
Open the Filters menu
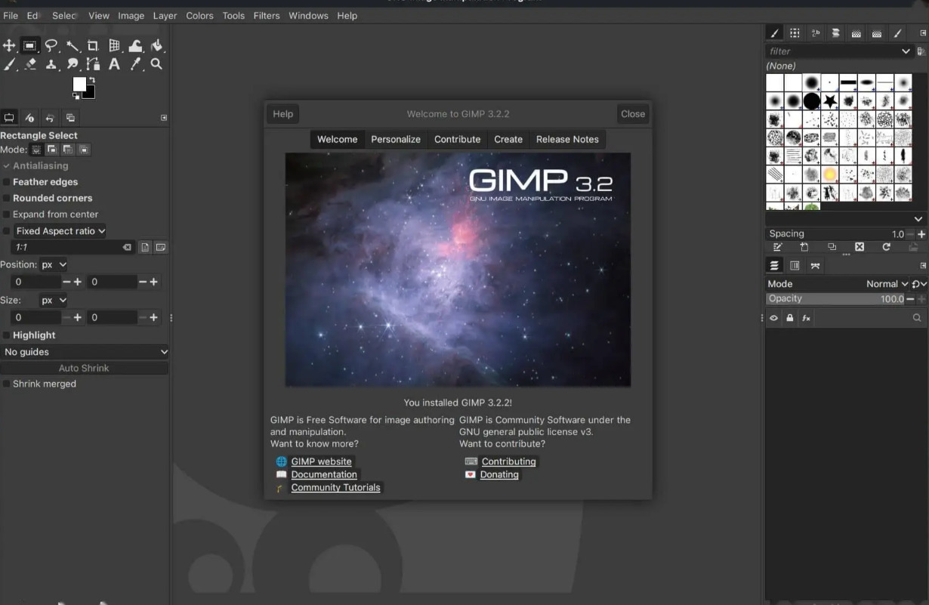click(x=267, y=15)
